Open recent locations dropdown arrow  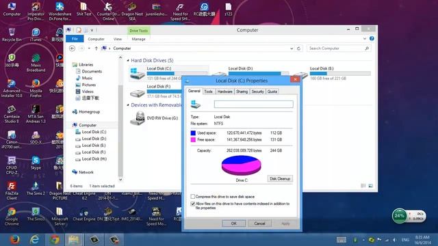pos(89,49)
